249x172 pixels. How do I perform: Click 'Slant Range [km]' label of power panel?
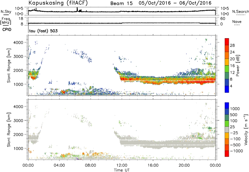coord(9,66)
